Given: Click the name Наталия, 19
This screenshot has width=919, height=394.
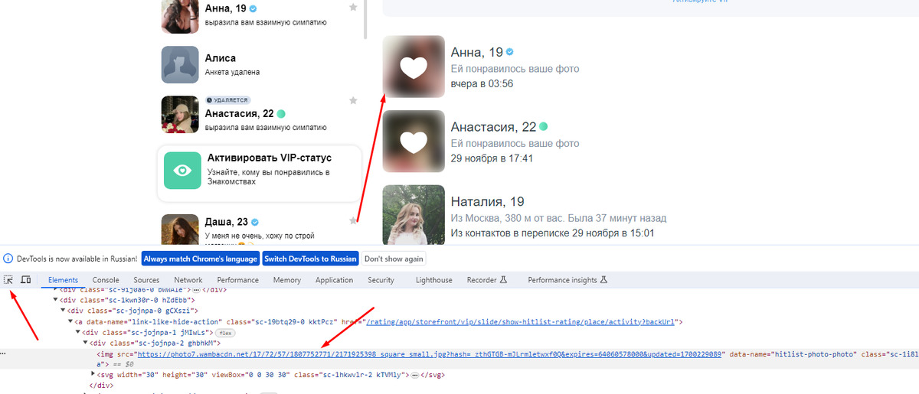Looking at the screenshot, I should tap(487, 202).
